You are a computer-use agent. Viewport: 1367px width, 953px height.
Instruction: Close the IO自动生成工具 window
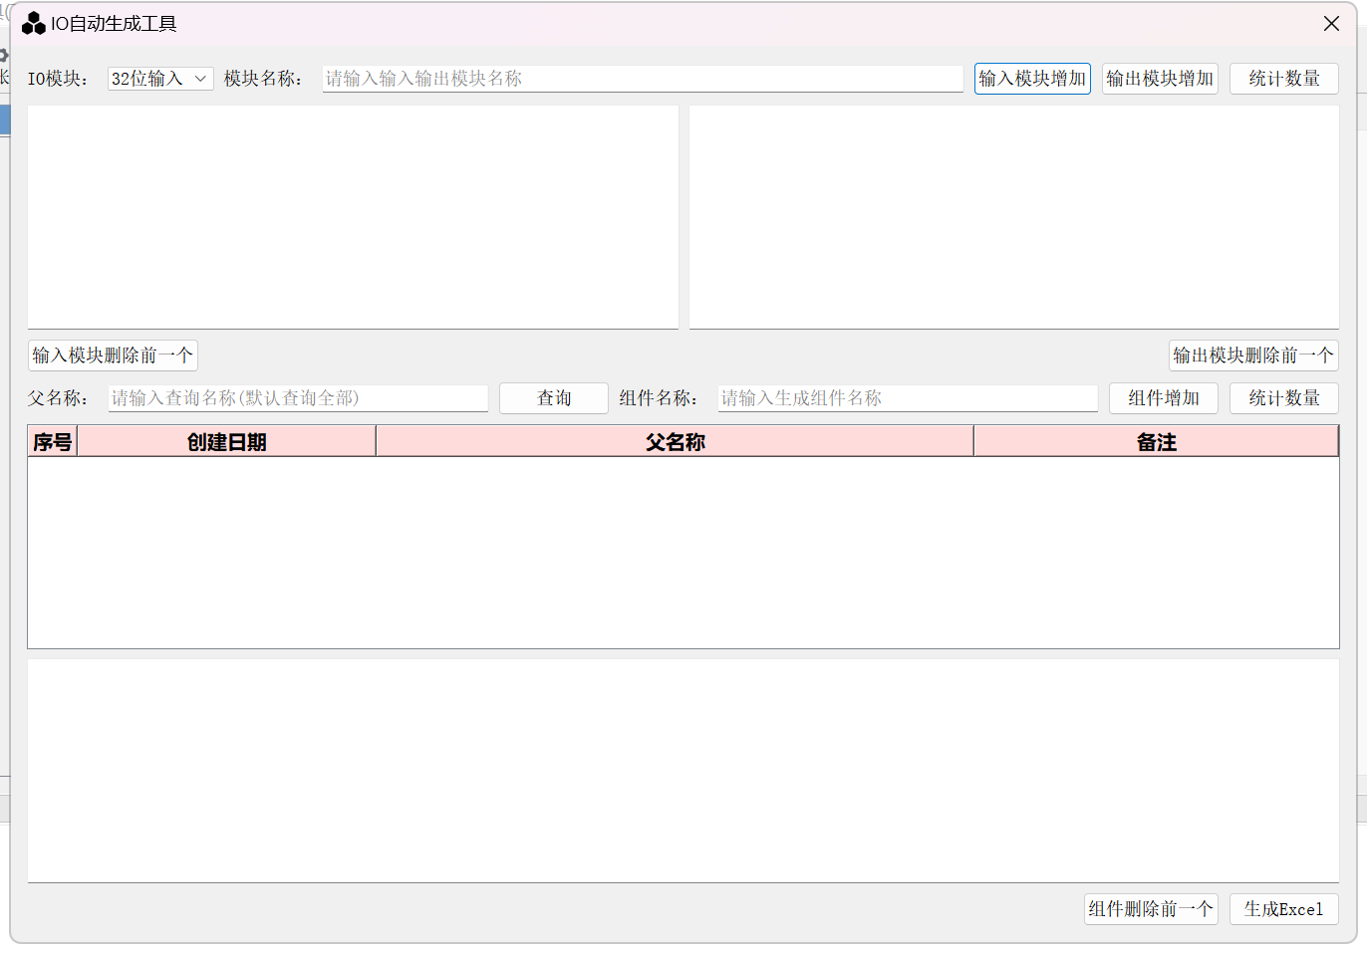click(1331, 24)
